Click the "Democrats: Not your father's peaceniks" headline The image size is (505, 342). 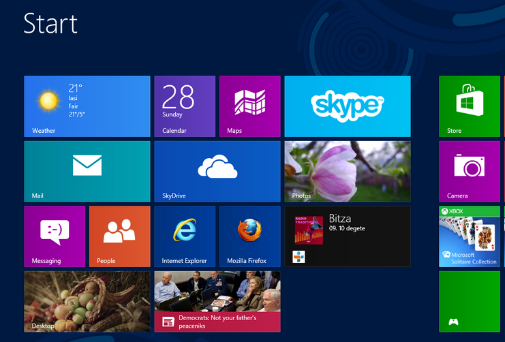(x=217, y=322)
